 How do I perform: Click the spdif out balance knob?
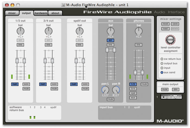pyautogui.click(x=80, y=31)
